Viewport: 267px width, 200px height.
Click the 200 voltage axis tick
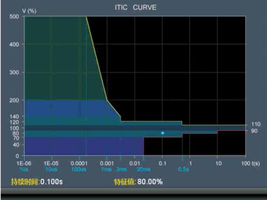pyautogui.click(x=14, y=100)
